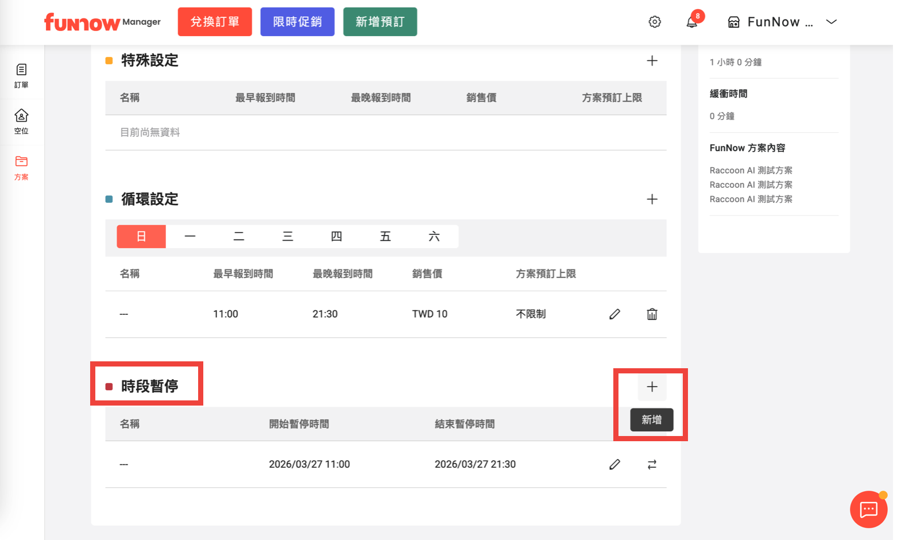This screenshot has height=540, width=897.
Task: Delete the TWD 10 recurring setting
Action: tap(652, 314)
